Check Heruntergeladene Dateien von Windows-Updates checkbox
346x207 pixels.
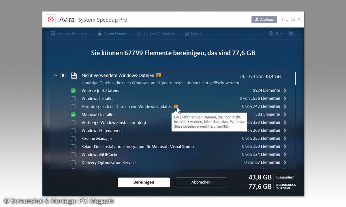[x=73, y=107]
